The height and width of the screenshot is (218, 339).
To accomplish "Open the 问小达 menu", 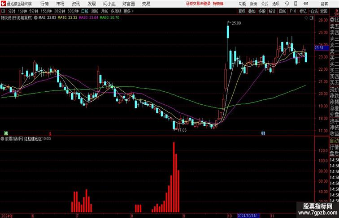I will coord(109,4).
